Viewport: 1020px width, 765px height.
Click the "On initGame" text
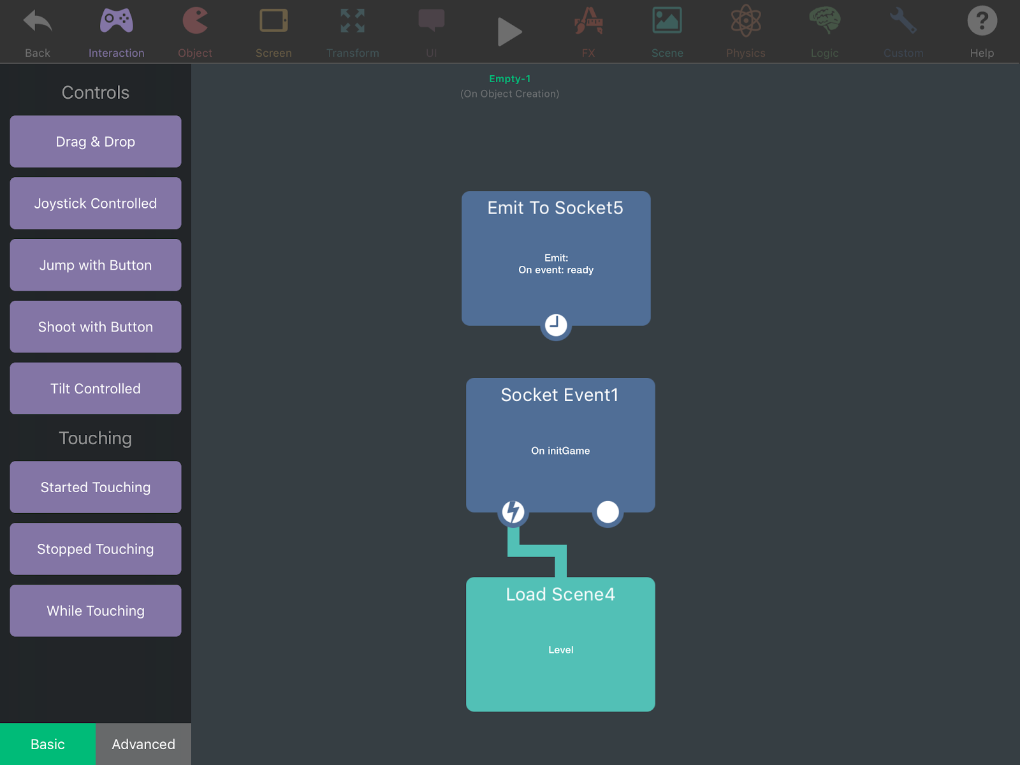click(x=560, y=451)
